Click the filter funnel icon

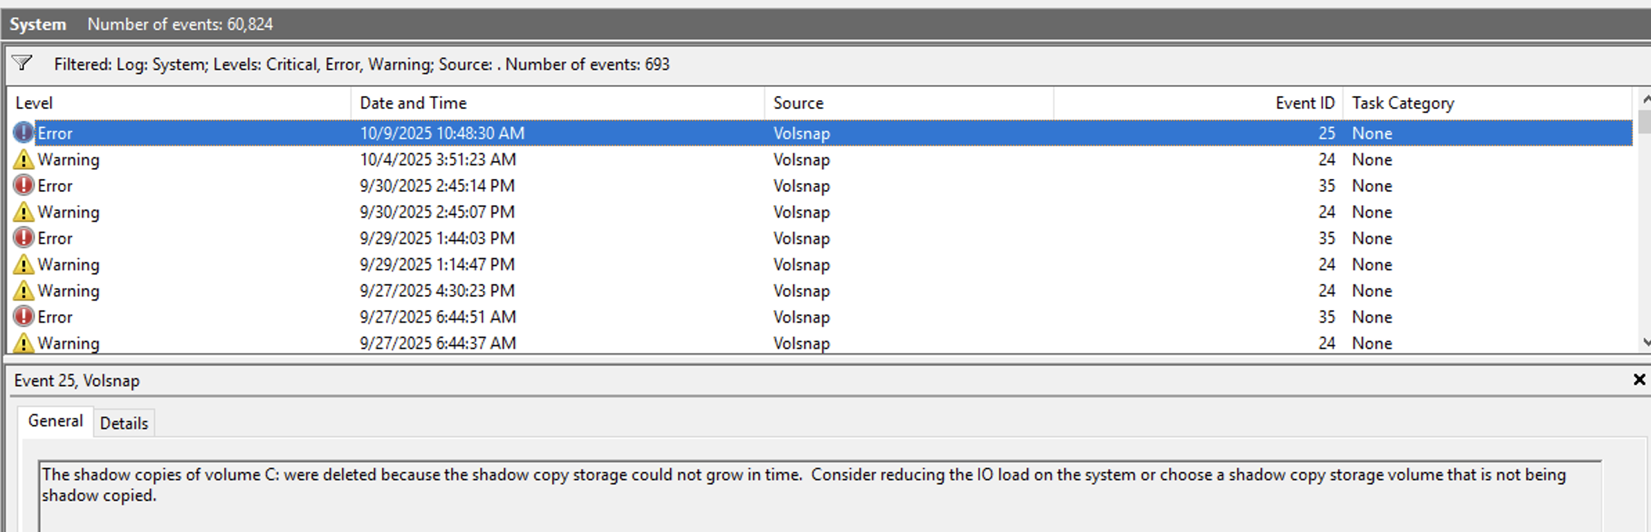(22, 64)
